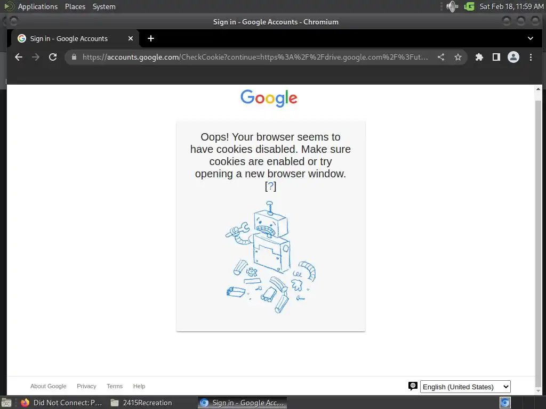Click the scrollbar down arrow

click(x=538, y=391)
